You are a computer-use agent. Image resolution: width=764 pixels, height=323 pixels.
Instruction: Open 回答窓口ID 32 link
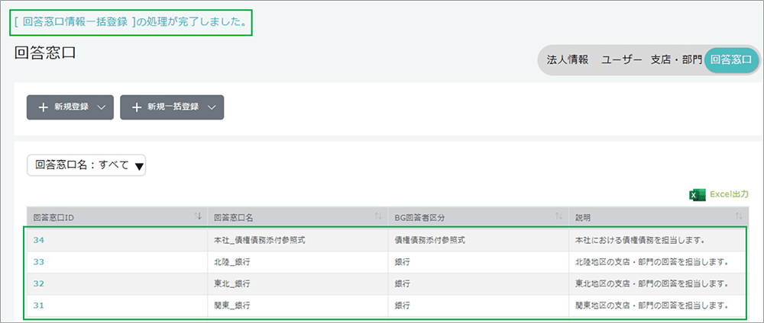[x=38, y=283]
